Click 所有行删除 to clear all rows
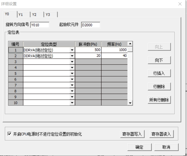The width and height of the screenshot is (187, 156). coord(159,100)
